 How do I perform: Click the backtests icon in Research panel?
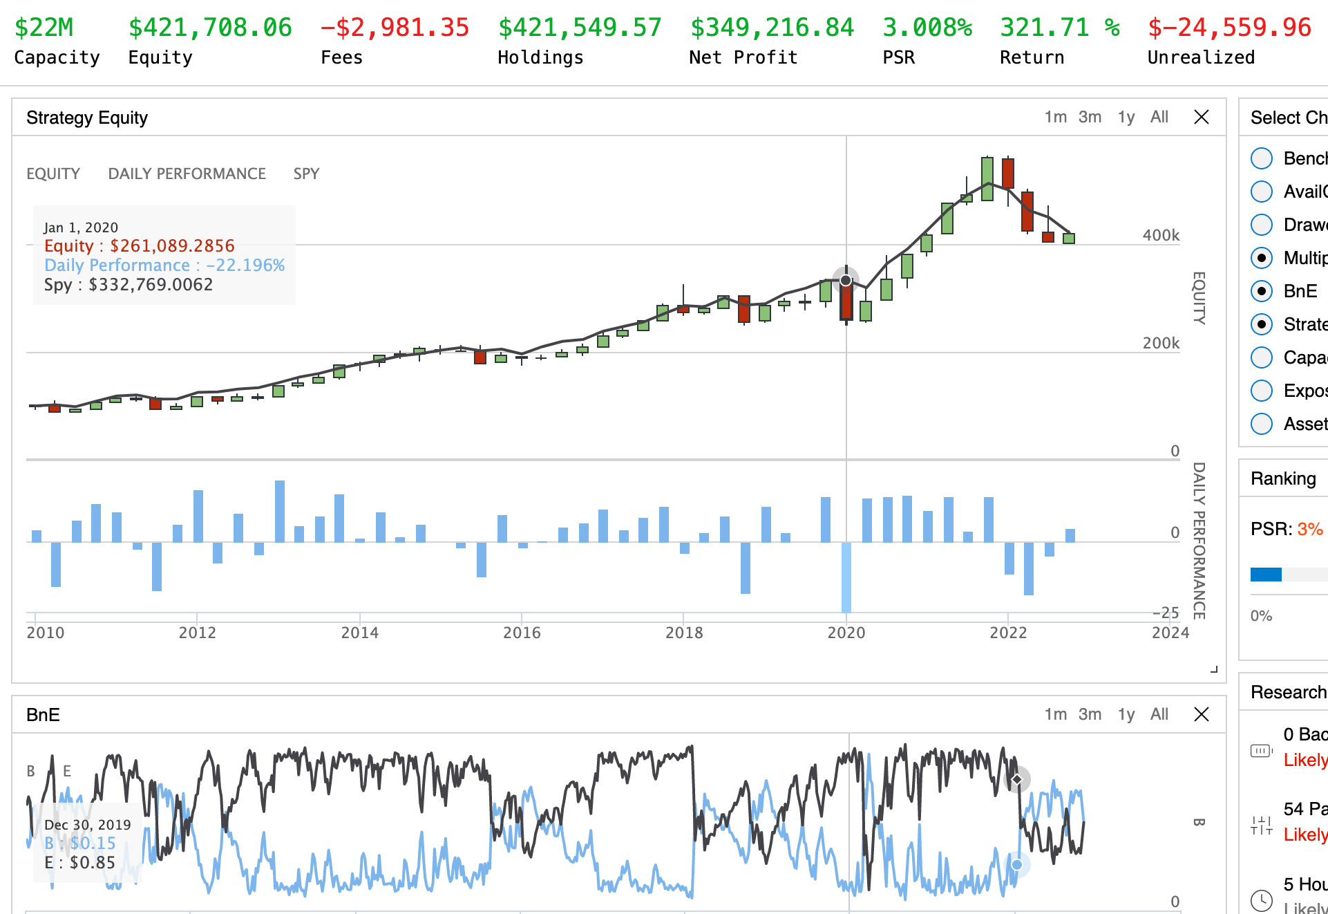1261,750
